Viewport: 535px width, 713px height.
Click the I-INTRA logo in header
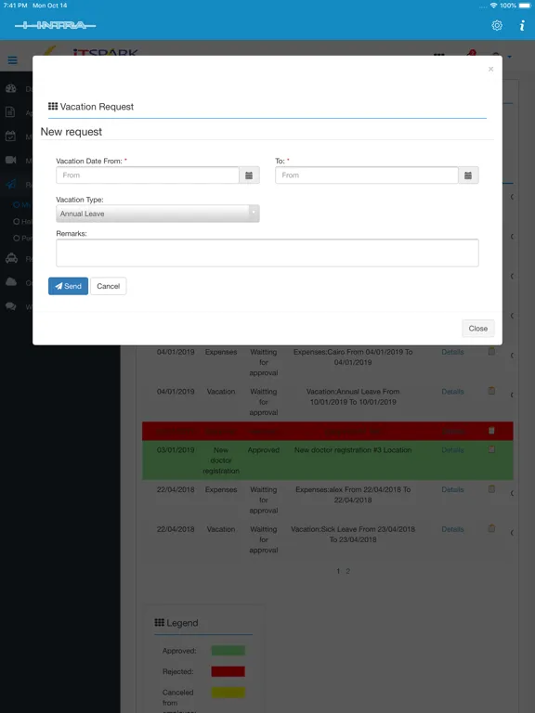(x=55, y=25)
